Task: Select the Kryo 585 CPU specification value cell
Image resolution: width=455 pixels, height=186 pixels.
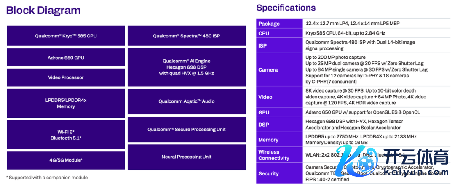Action: point(345,33)
